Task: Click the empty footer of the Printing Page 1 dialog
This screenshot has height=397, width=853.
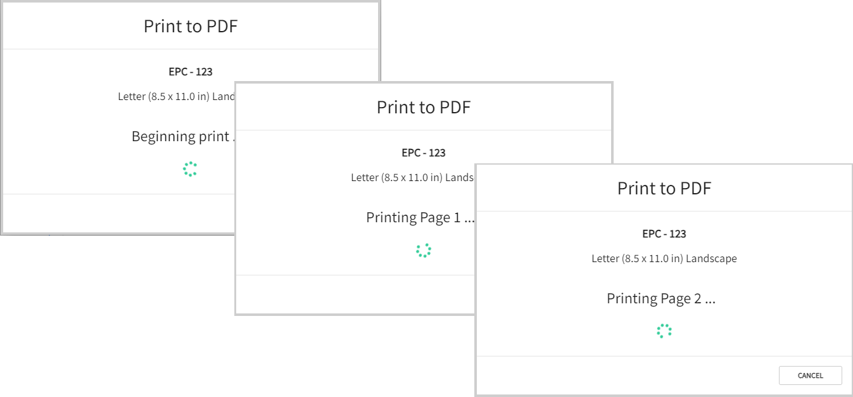Action: 355,294
